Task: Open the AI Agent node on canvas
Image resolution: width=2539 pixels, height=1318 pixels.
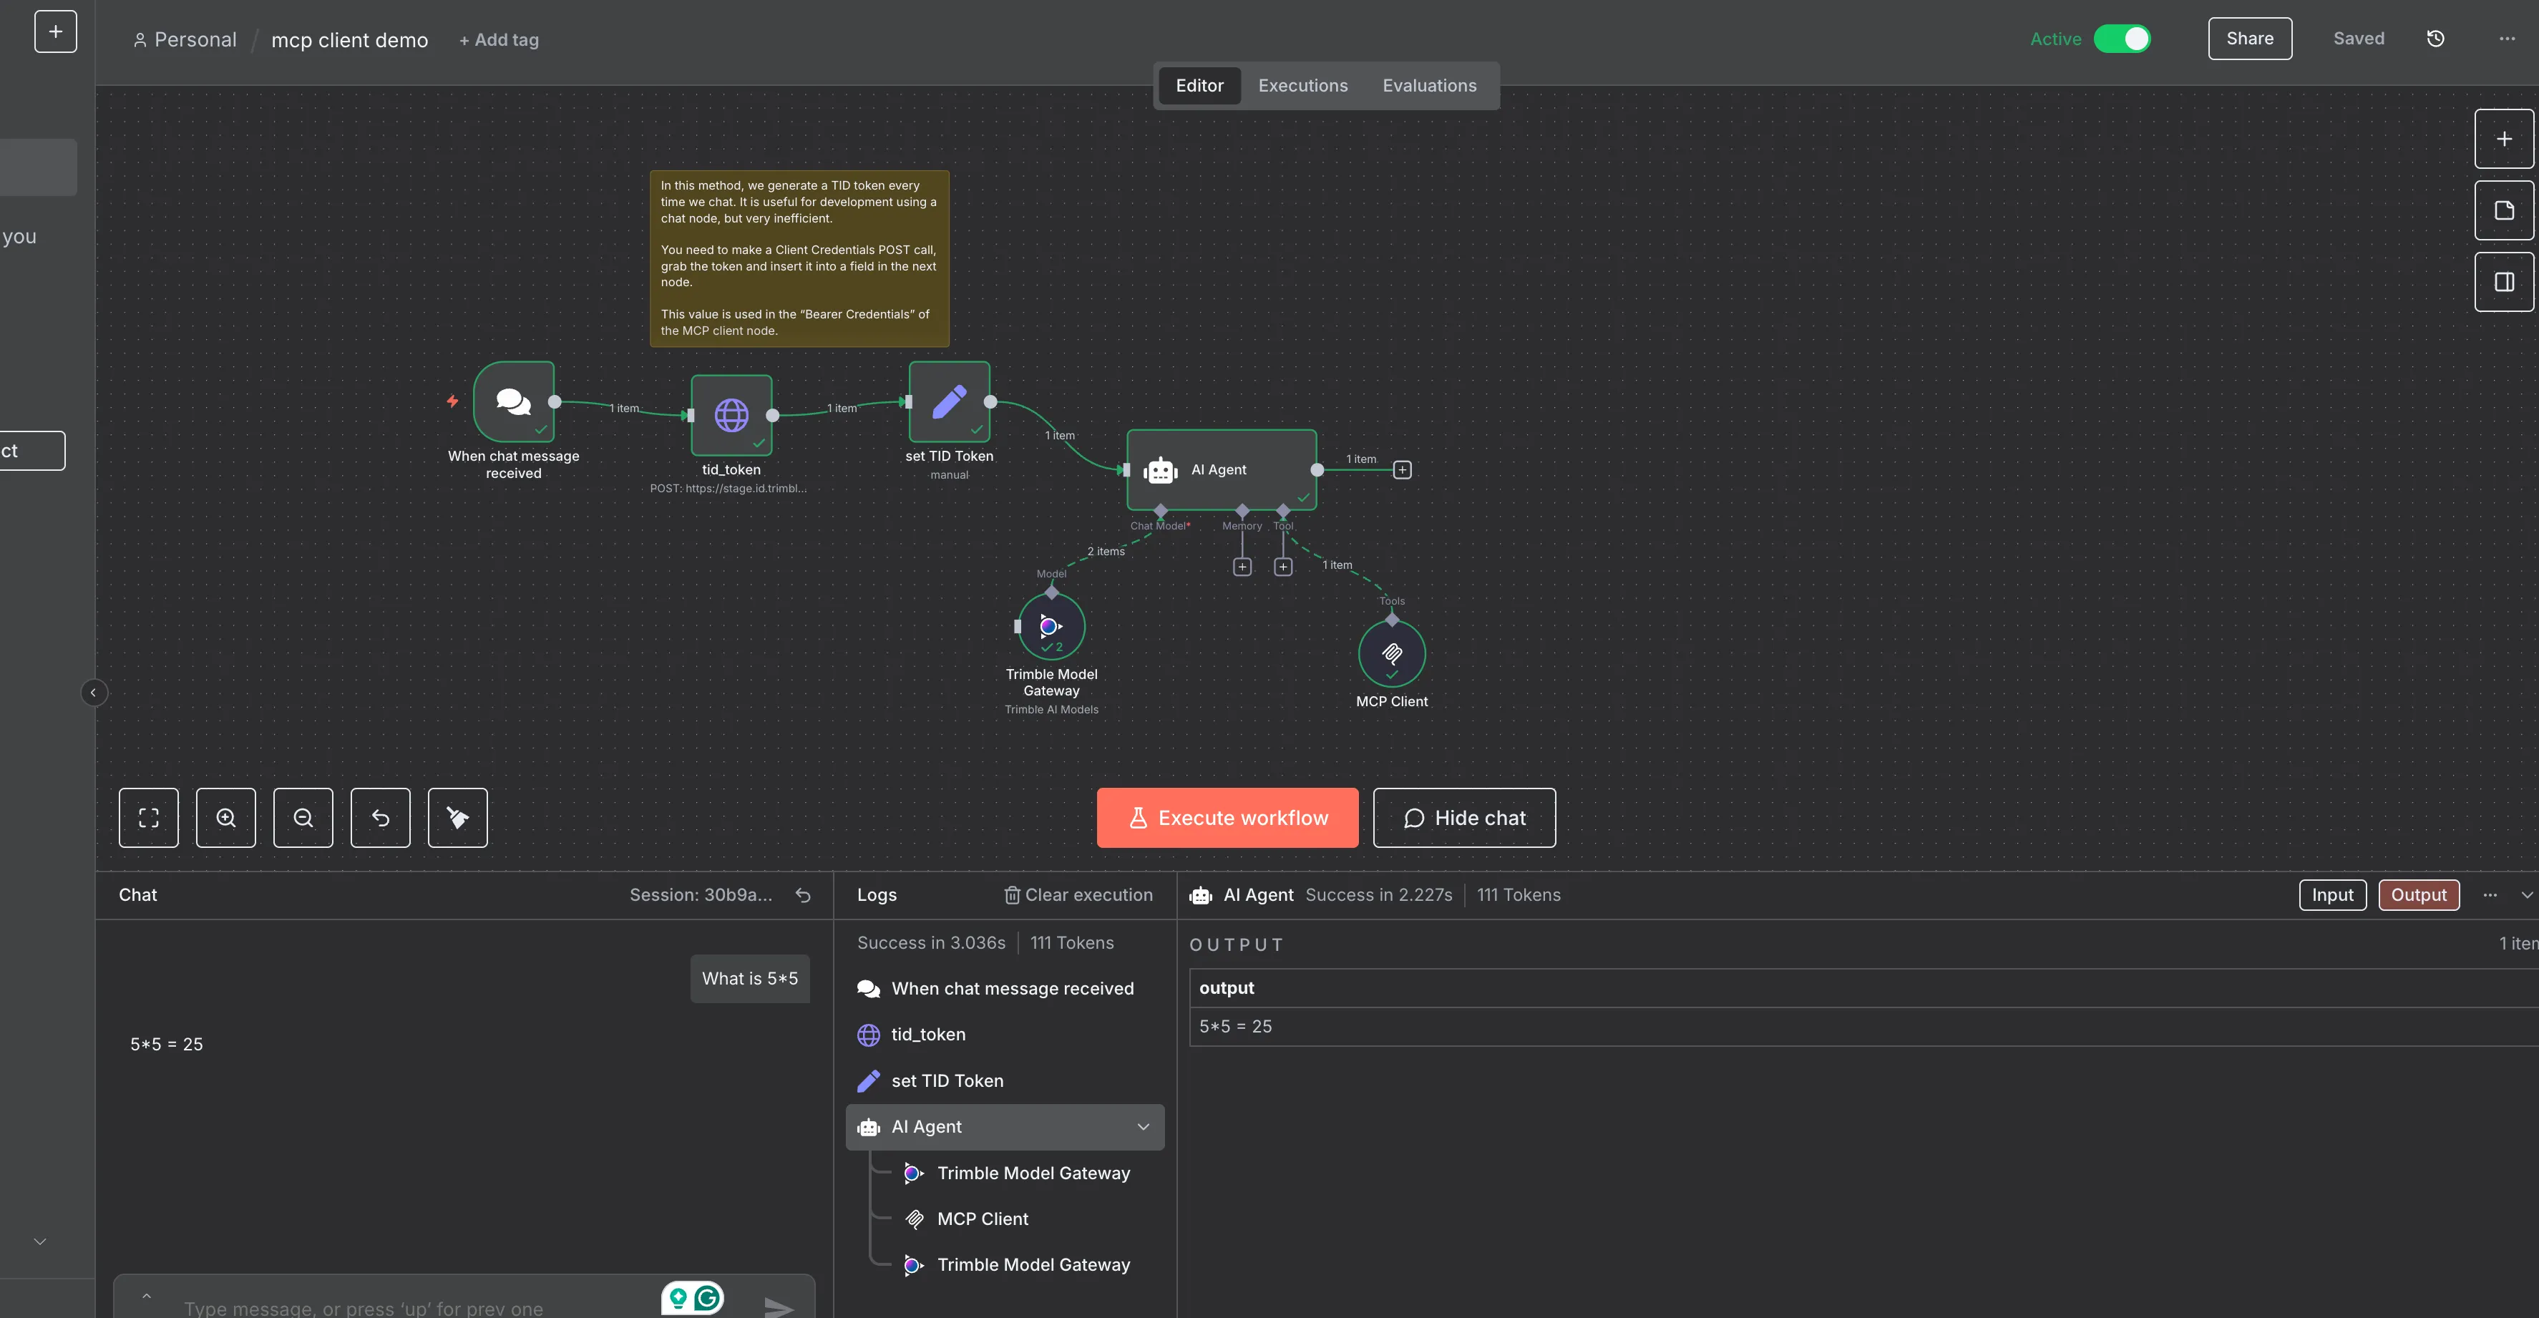Action: point(1222,469)
